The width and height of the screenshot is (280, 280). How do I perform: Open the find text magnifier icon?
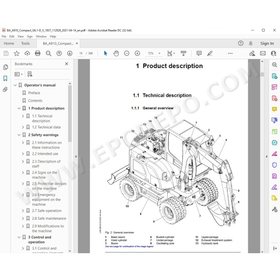click(48, 53)
